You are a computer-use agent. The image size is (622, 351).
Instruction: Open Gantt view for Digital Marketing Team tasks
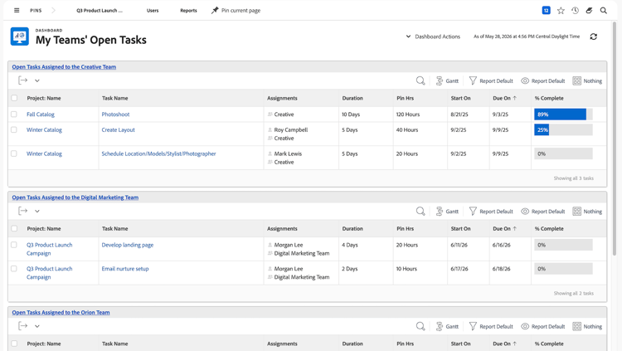[447, 212]
